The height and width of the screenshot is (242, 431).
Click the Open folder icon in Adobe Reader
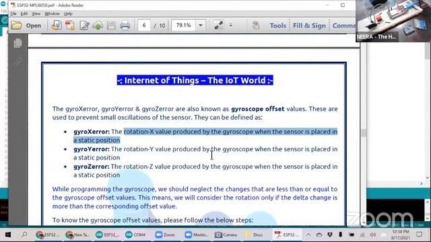coord(16,26)
